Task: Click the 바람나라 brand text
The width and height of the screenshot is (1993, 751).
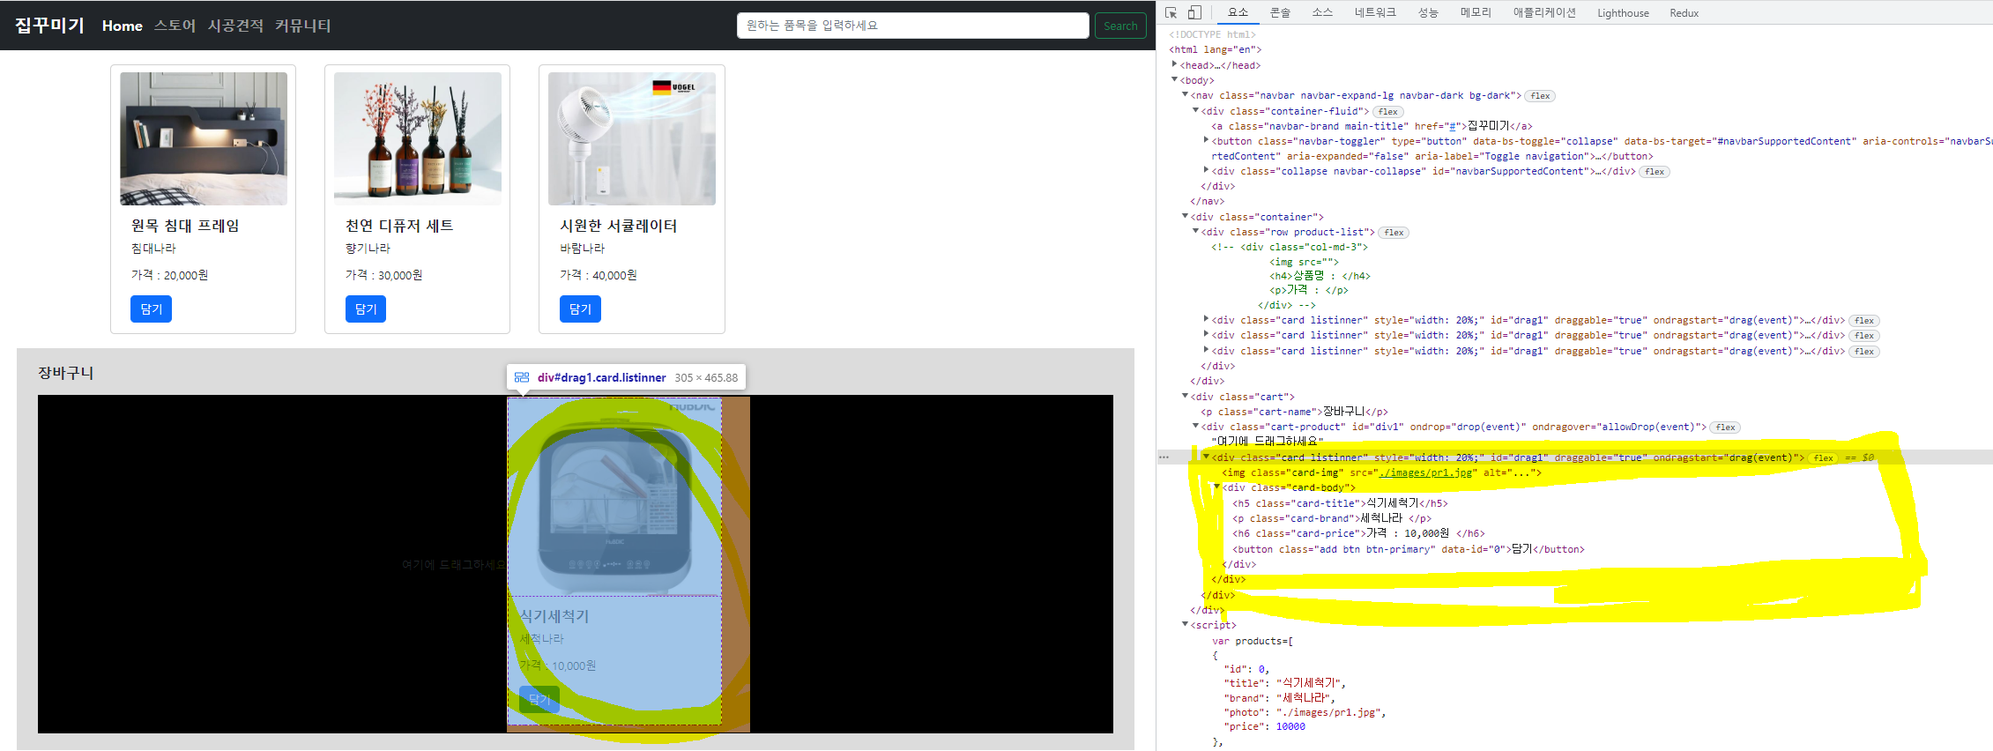Action: [x=582, y=249]
